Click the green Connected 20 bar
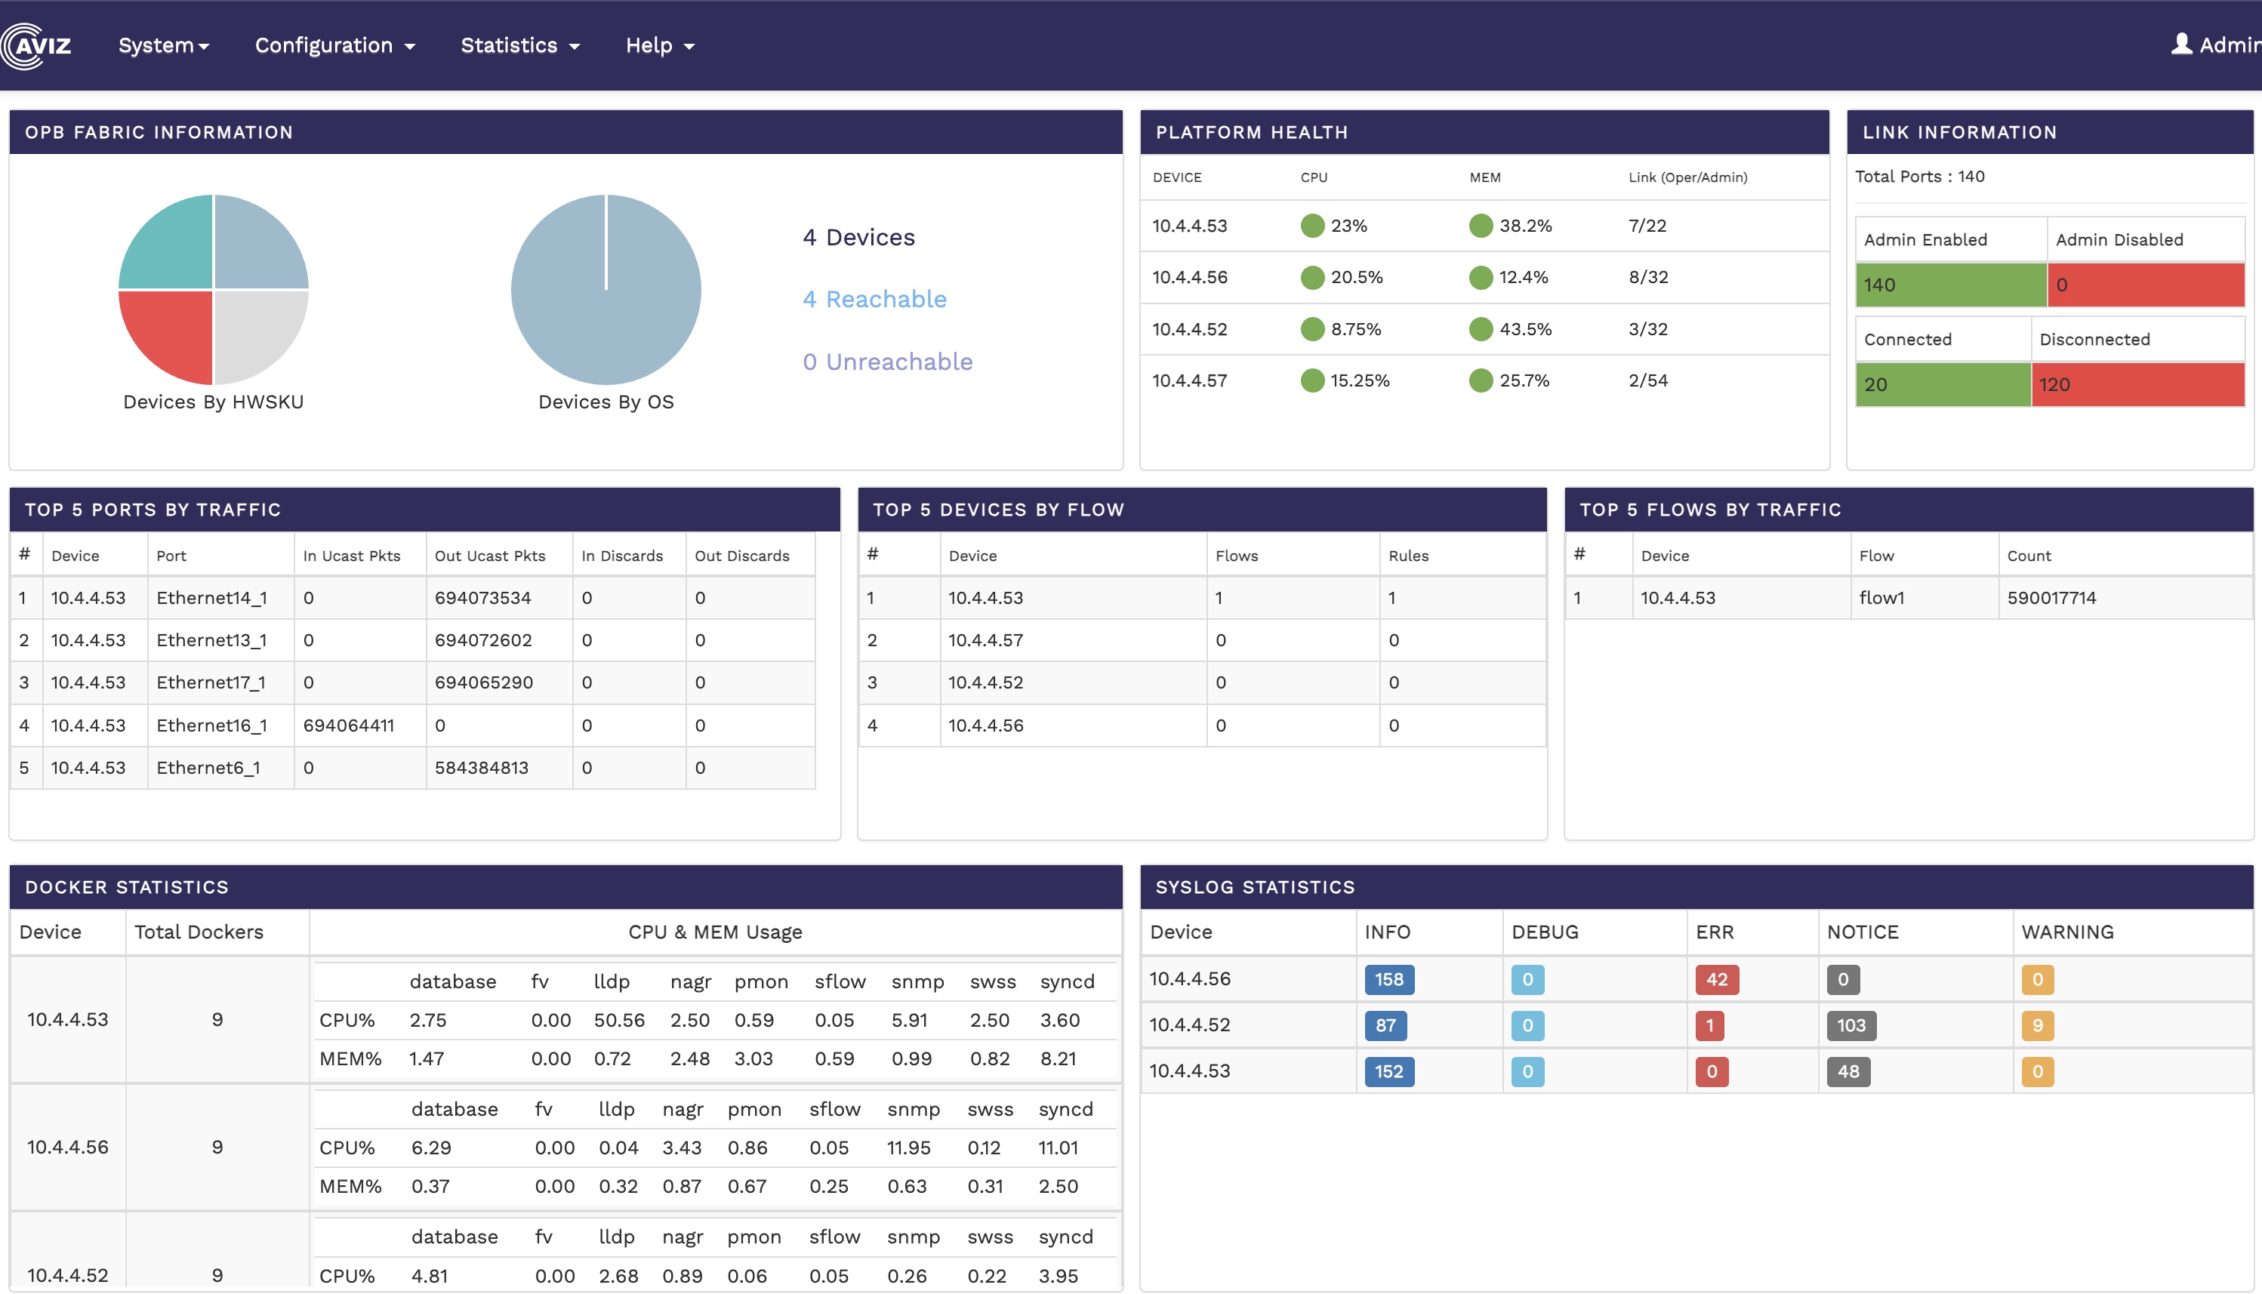The image size is (2262, 1294). (x=1942, y=385)
